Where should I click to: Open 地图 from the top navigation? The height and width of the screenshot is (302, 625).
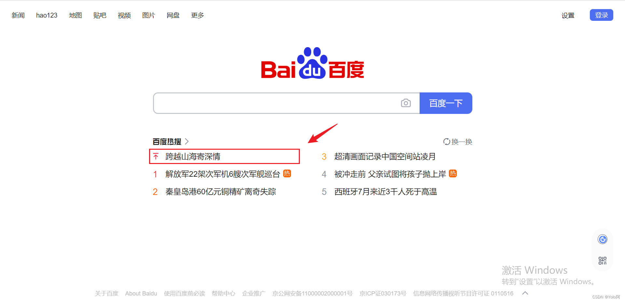click(x=75, y=15)
